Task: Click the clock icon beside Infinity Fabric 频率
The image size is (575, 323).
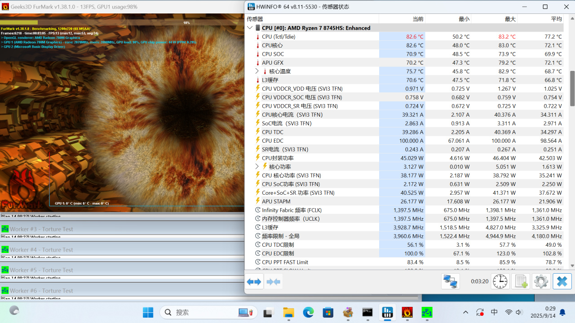Action: point(258,210)
